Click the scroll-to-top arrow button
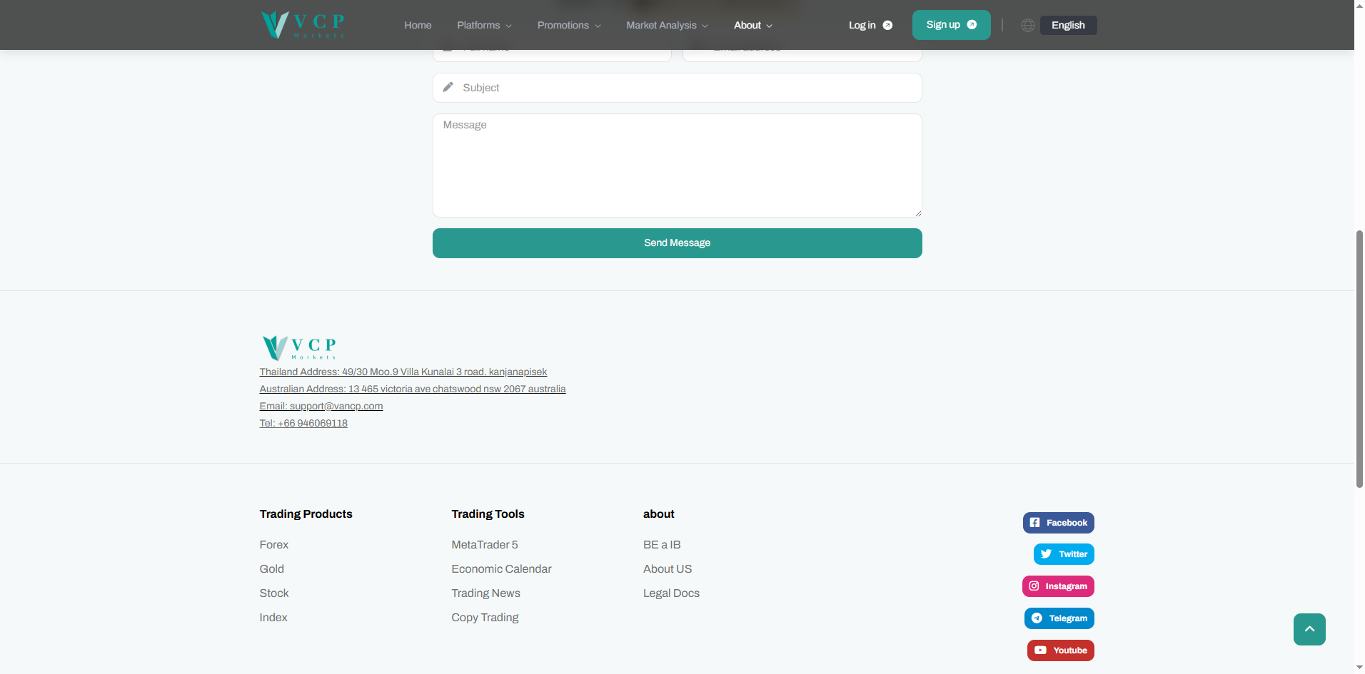This screenshot has height=674, width=1365. click(1309, 629)
